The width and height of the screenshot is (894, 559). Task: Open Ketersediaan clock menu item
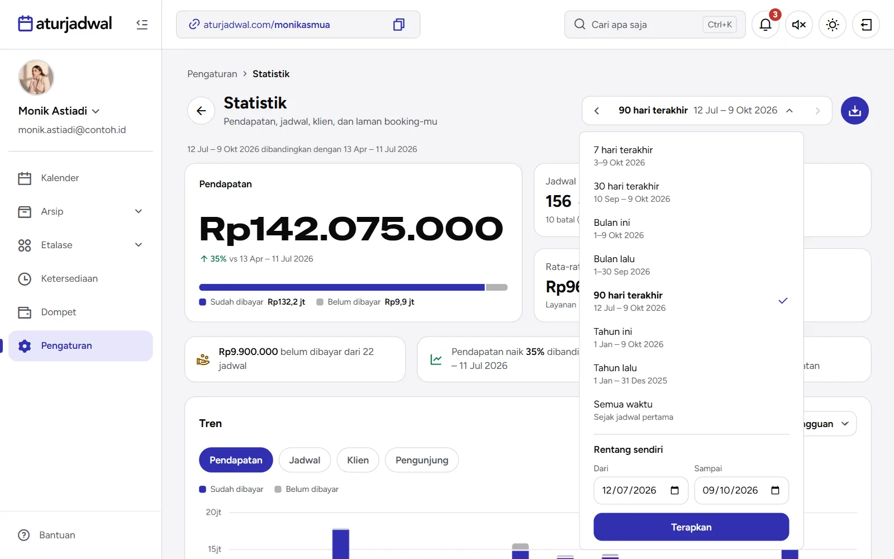(x=80, y=278)
